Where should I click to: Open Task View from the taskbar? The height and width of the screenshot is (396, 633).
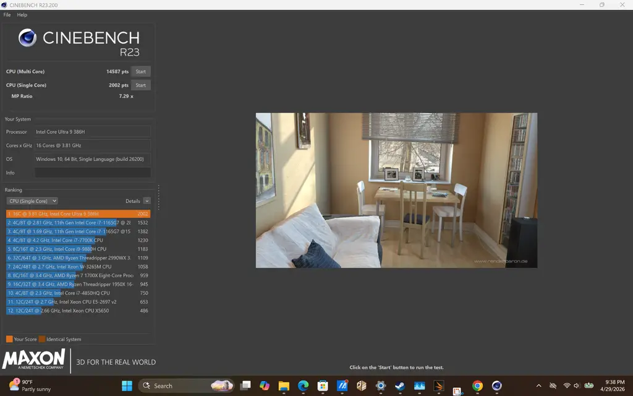click(245, 386)
